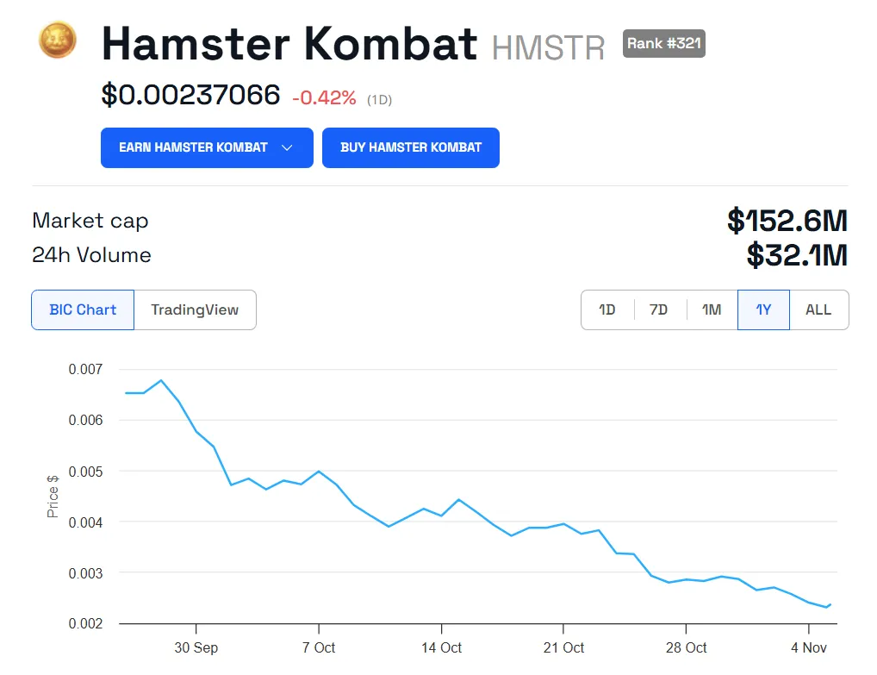The width and height of the screenshot is (877, 675).
Task: Select the BIC Chart tab
Action: tap(83, 309)
